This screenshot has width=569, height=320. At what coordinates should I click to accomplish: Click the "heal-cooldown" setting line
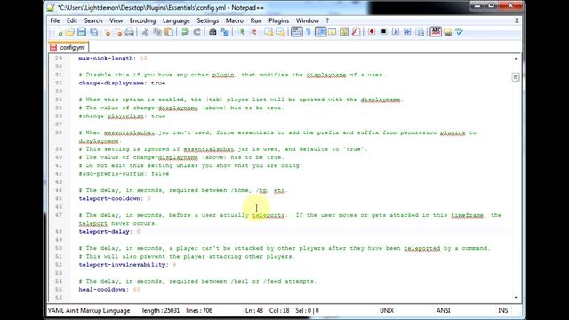(x=109, y=289)
